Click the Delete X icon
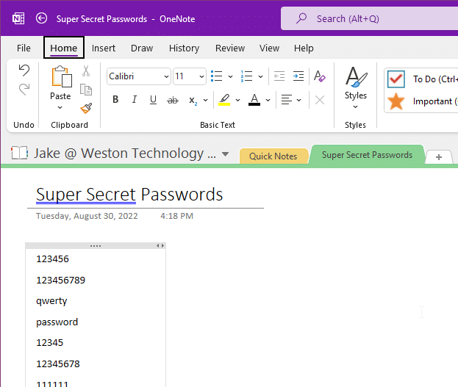458x387 pixels. tap(320, 100)
